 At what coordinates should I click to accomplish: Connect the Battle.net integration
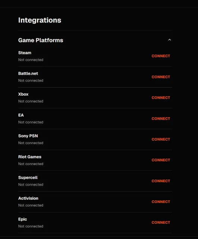click(x=161, y=77)
